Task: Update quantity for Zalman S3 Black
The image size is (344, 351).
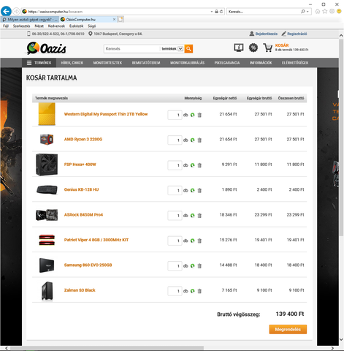Action: click(193, 291)
